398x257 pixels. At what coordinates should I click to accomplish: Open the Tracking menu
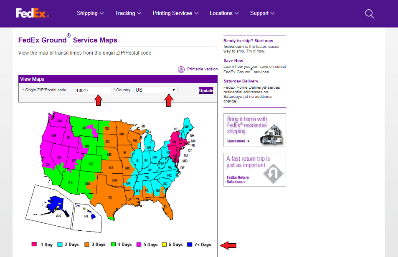tap(128, 13)
